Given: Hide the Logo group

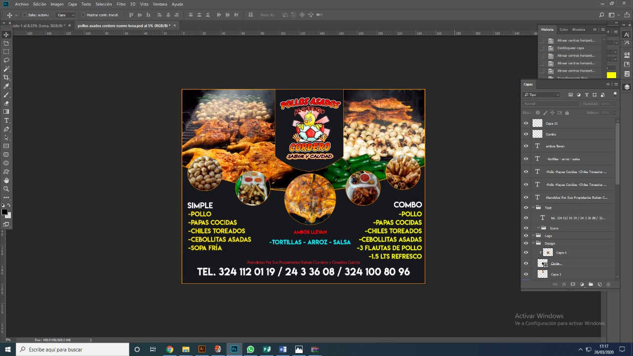Looking at the screenshot, I should pyautogui.click(x=526, y=235).
